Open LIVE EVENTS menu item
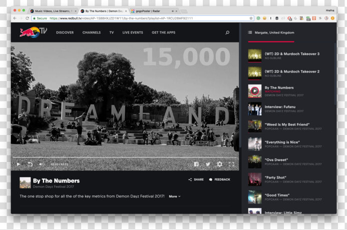Image resolution: width=347 pixels, height=230 pixels. (133, 32)
